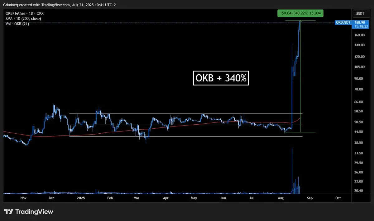Select the OKB + 340% text annotation
The height and width of the screenshot is (221, 374).
click(x=221, y=79)
